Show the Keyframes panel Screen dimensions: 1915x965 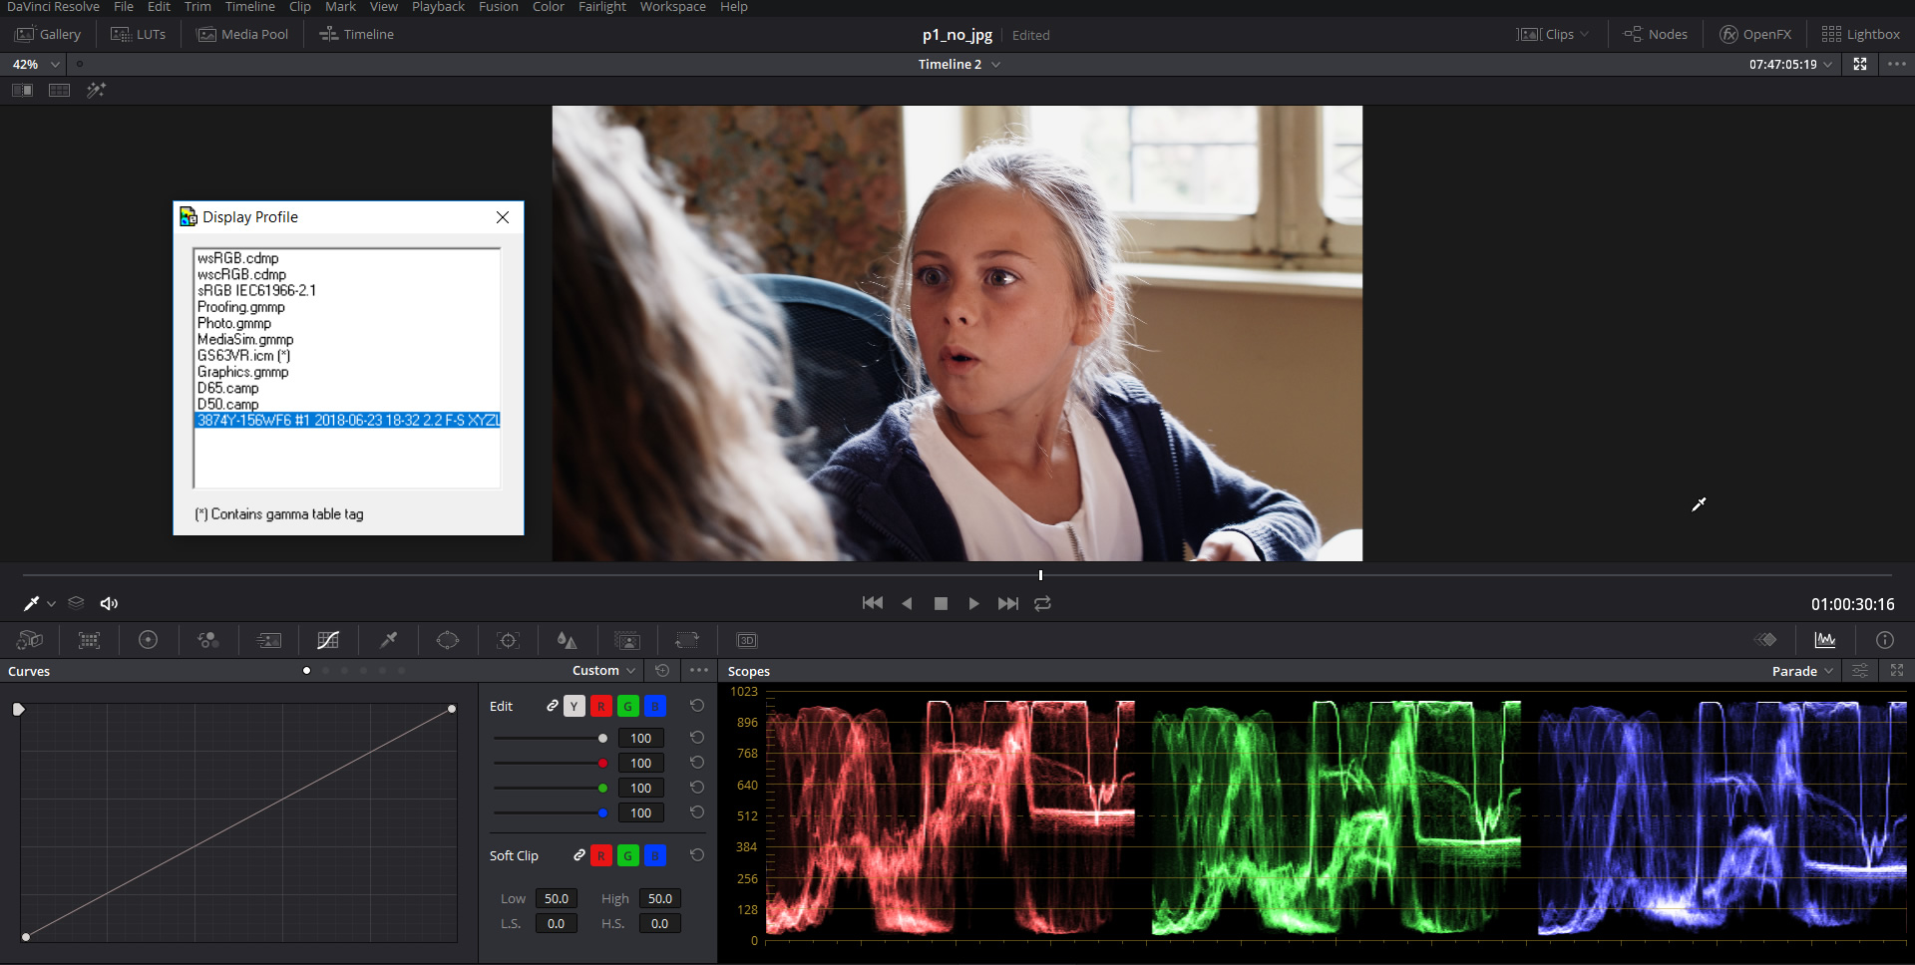click(1765, 640)
